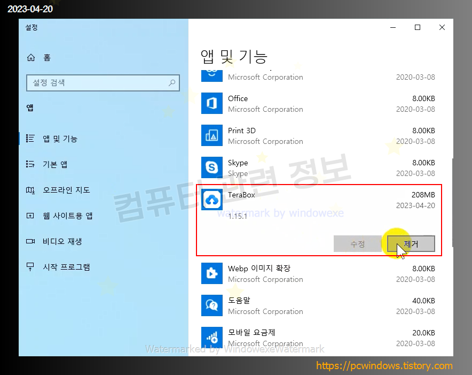Click the 오프라인 지도 map icon
This screenshot has height=375, width=472.
[30, 190]
